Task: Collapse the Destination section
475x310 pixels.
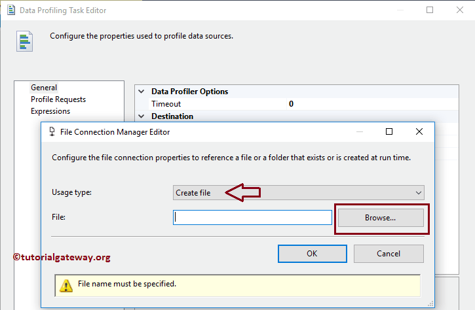Action: tap(141, 116)
